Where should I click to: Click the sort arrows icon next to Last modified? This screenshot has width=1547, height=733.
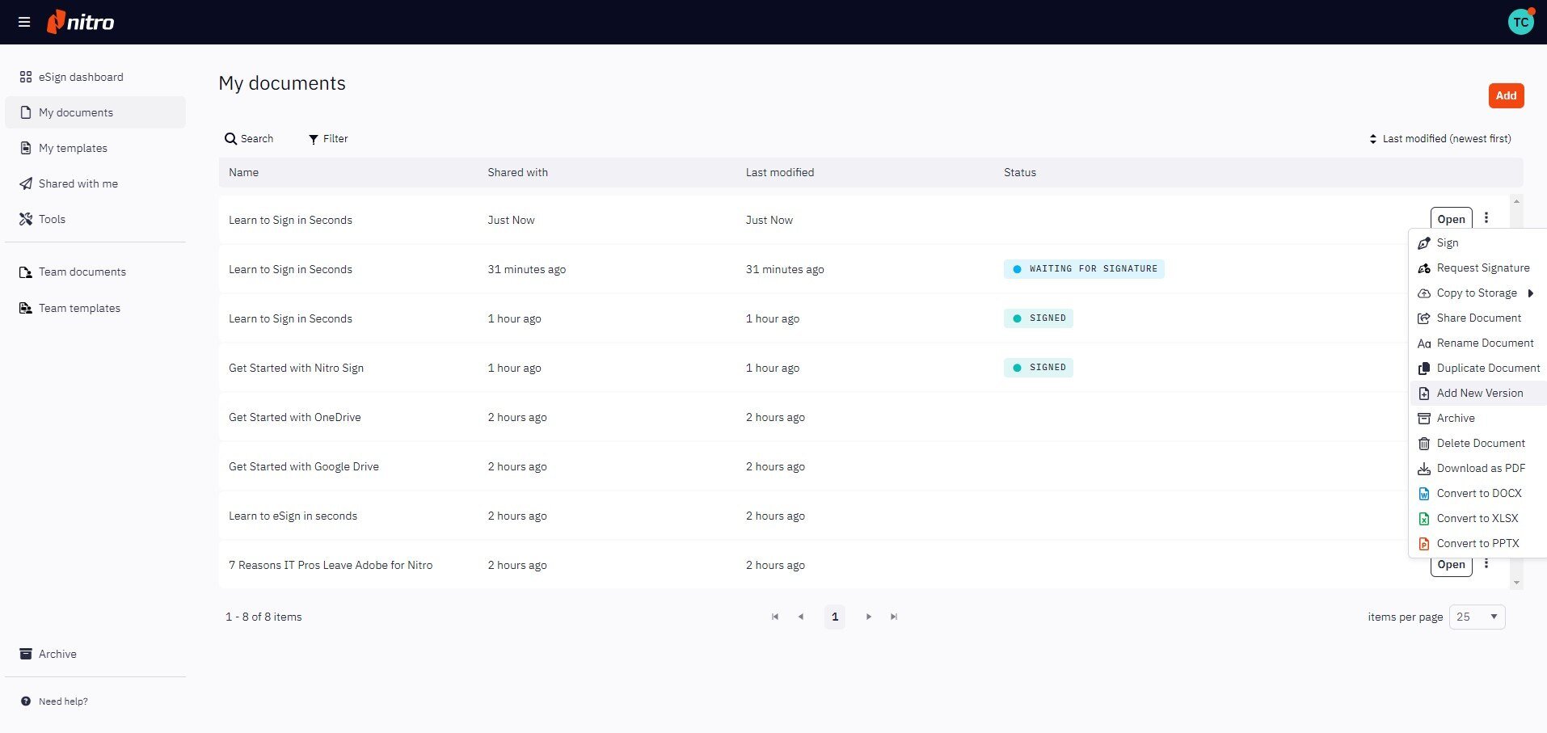(x=1372, y=138)
